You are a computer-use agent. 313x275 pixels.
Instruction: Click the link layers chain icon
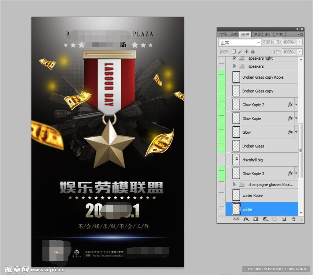[x=236, y=219]
